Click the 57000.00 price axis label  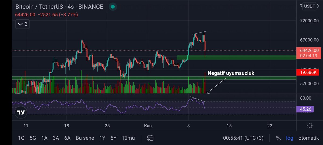pyautogui.click(x=309, y=84)
